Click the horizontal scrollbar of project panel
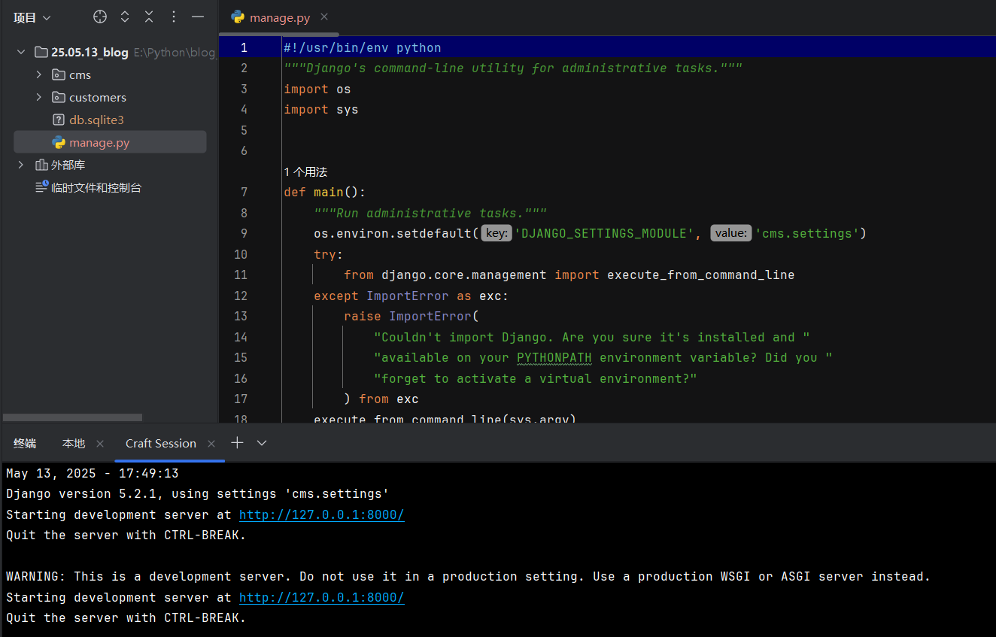Image resolution: width=996 pixels, height=637 pixels. click(x=72, y=417)
